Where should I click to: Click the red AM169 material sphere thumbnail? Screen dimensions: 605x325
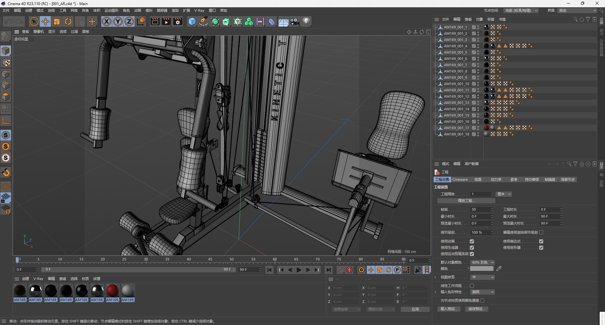[113, 290]
